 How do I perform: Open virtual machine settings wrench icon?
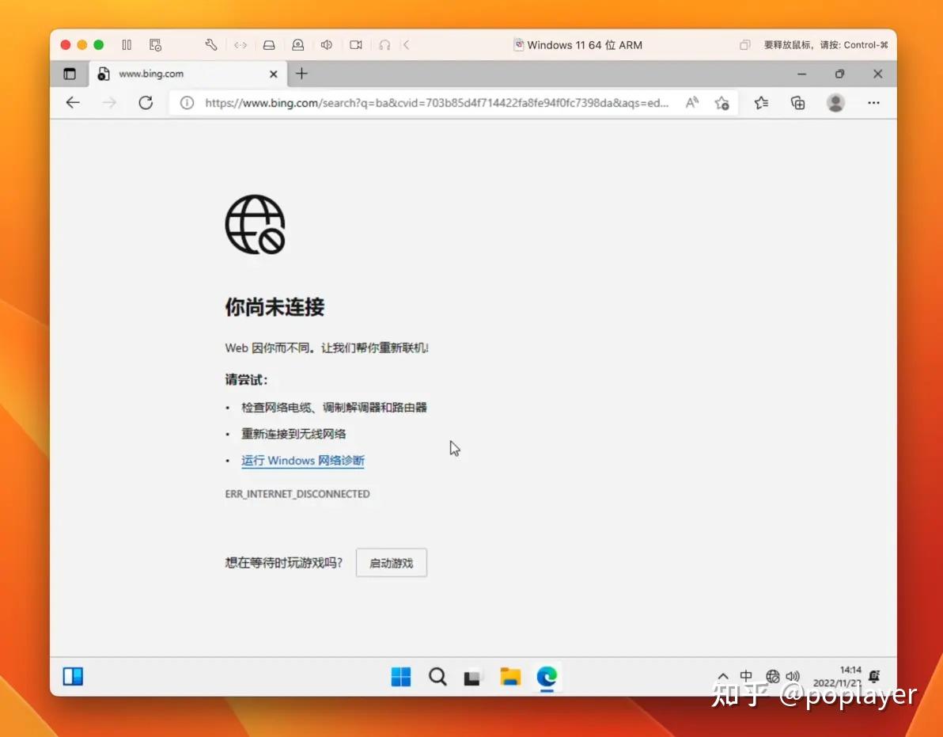210,44
